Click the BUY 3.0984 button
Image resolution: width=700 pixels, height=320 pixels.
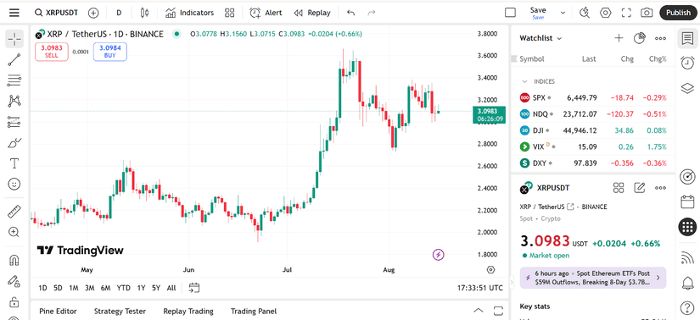[x=109, y=52]
